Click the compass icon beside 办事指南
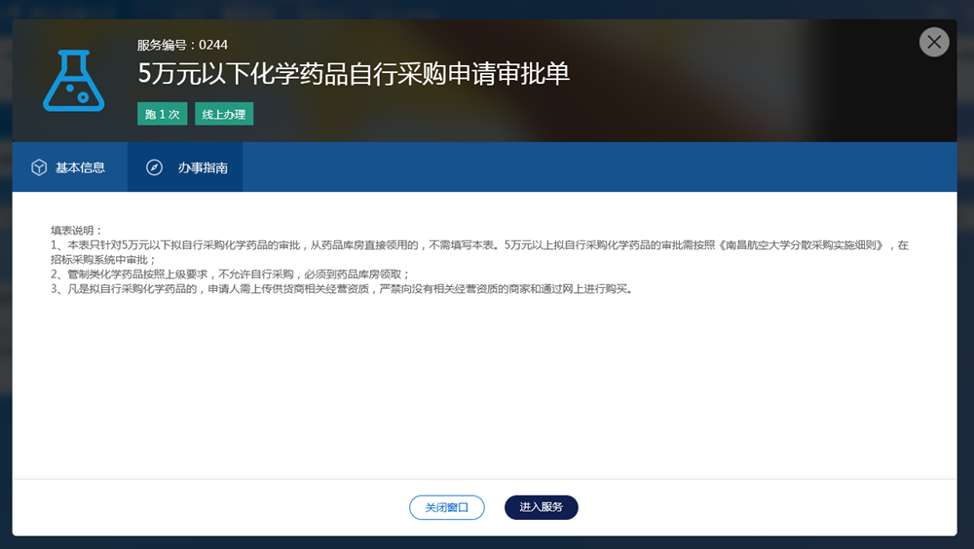The height and width of the screenshot is (549, 974). [154, 167]
